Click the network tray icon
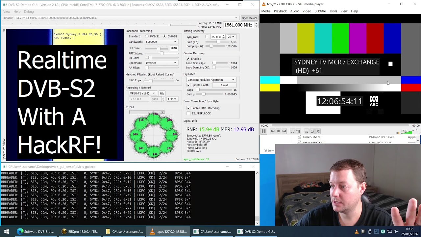 click(x=389, y=231)
